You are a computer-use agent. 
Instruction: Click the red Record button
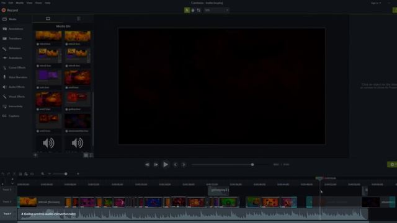click(10, 11)
